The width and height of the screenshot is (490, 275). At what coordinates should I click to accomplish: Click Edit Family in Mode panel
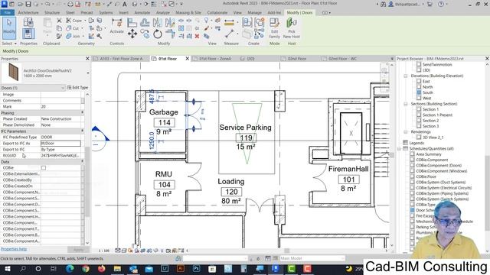pyautogui.click(x=274, y=28)
